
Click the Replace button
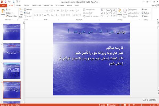coord(146,13)
